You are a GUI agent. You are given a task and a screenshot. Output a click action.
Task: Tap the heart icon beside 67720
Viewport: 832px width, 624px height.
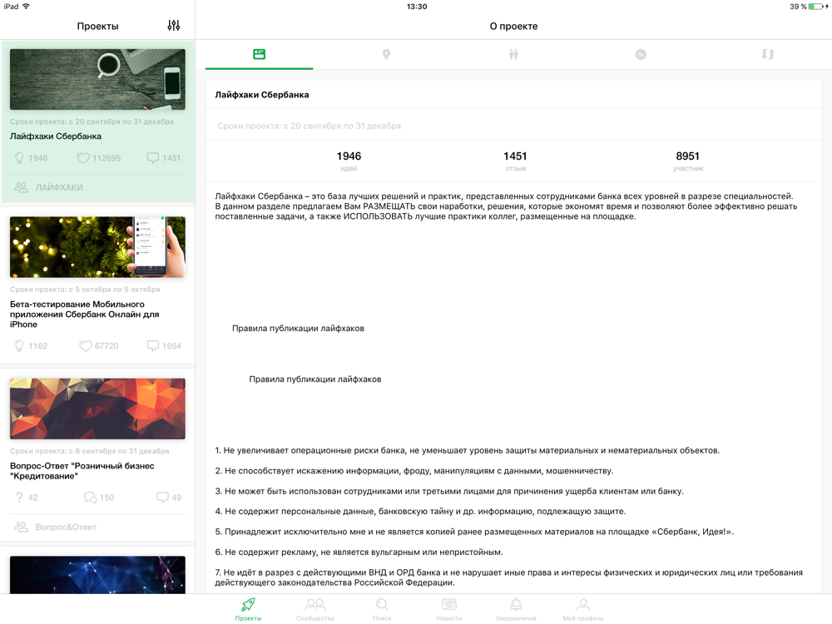[x=86, y=346]
